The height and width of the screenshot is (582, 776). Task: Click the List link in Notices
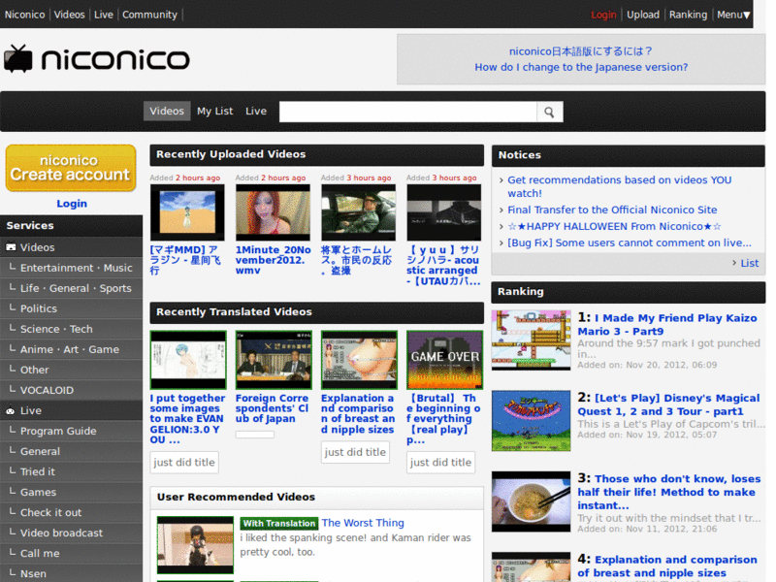pyautogui.click(x=749, y=263)
